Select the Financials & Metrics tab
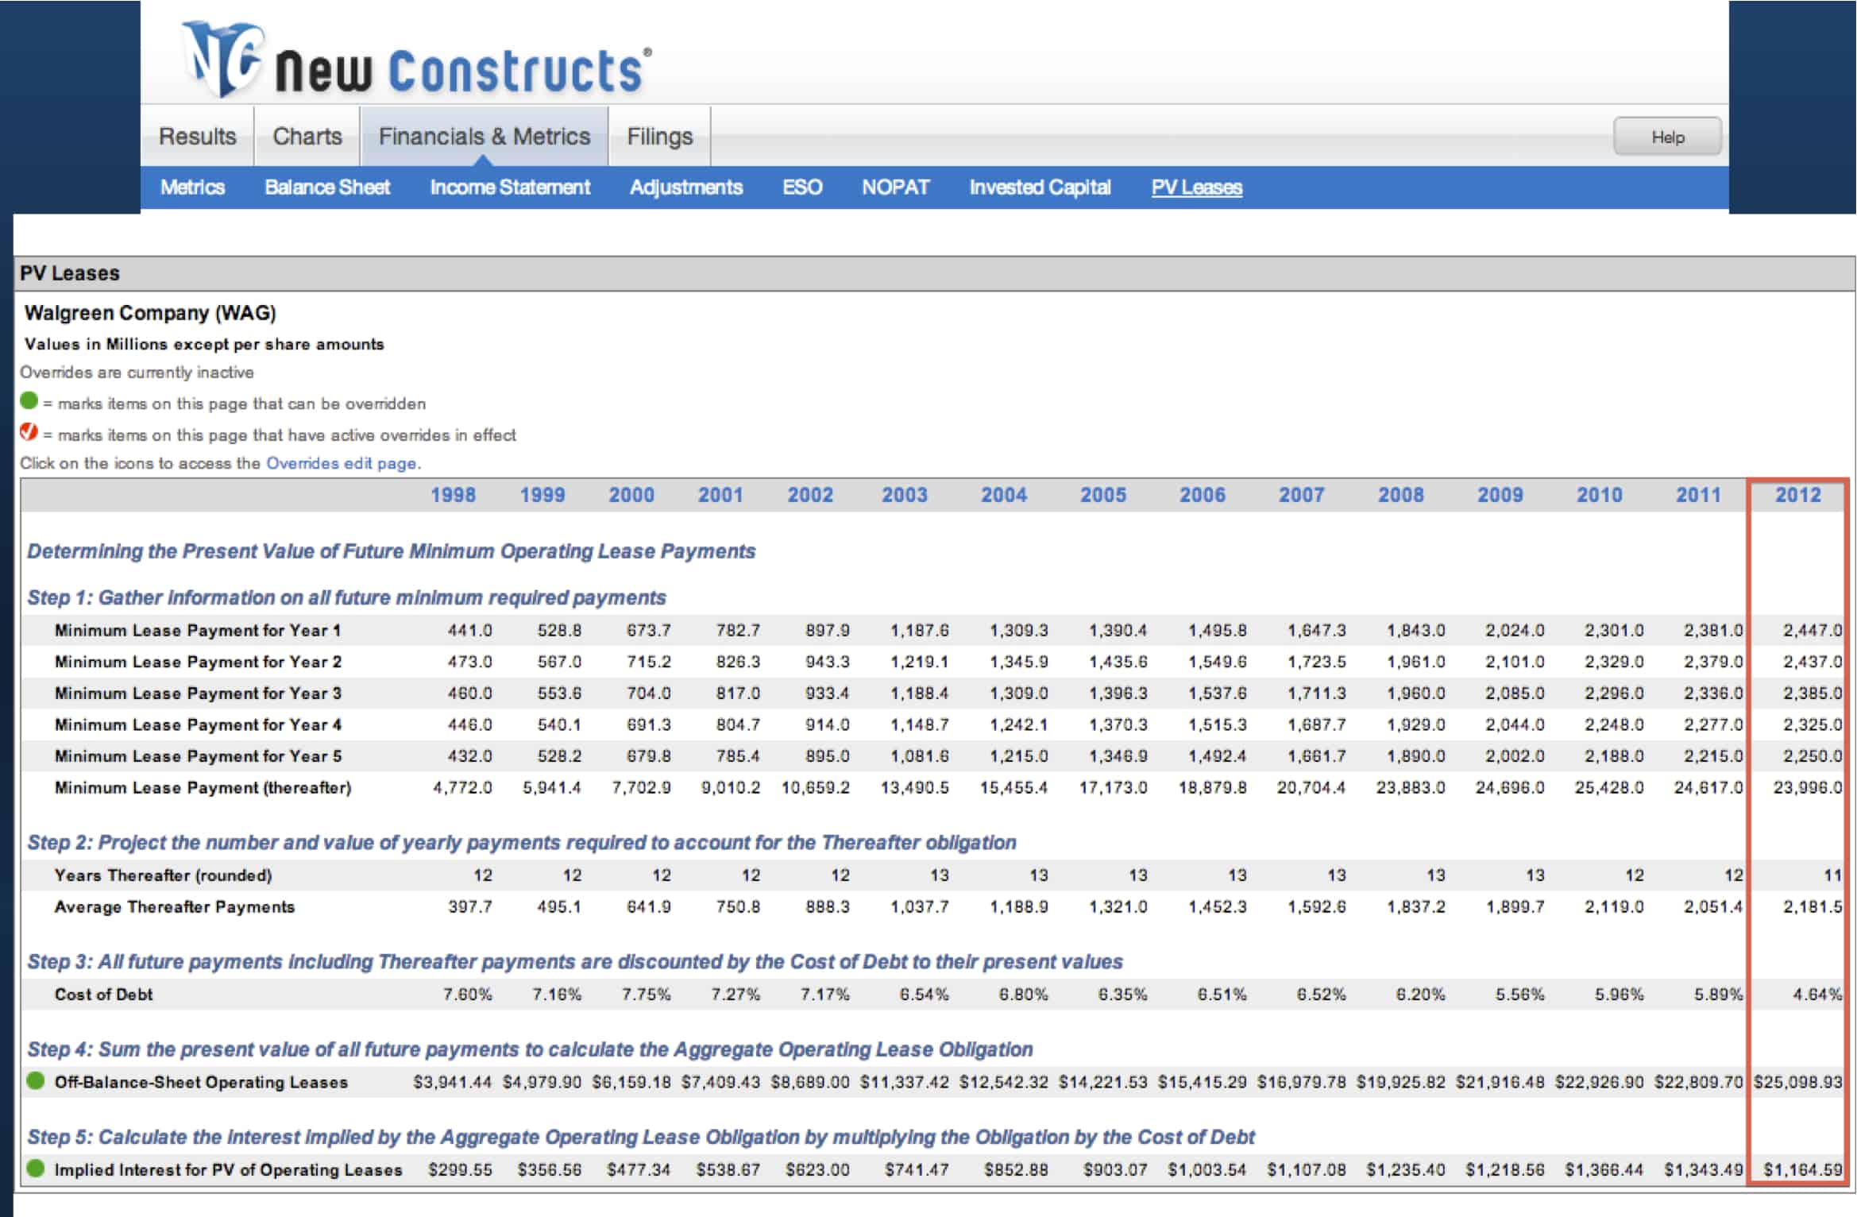Image resolution: width=1857 pixels, height=1217 pixels. (485, 137)
